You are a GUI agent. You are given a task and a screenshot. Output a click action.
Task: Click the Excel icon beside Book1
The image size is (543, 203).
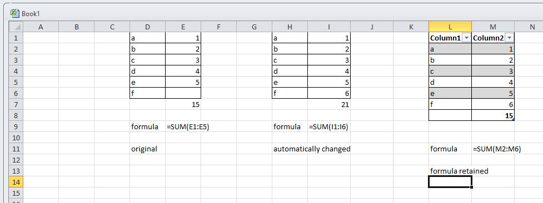(14, 13)
